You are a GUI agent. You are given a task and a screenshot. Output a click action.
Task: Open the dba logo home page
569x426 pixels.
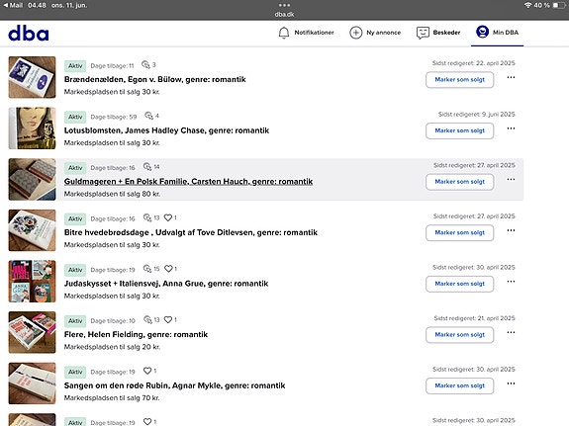[x=29, y=34]
